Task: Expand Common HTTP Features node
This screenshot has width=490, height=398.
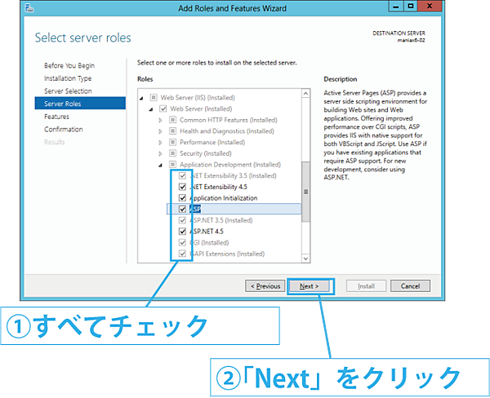Action: 160,120
